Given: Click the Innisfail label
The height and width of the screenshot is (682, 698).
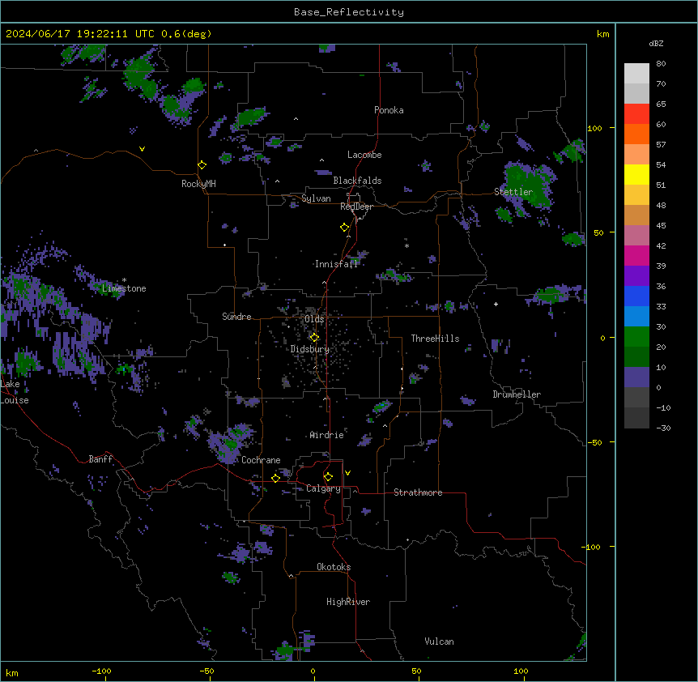Looking at the screenshot, I should click(x=336, y=264).
